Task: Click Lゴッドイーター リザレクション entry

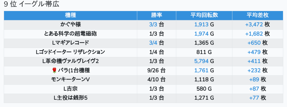Action: [70, 52]
